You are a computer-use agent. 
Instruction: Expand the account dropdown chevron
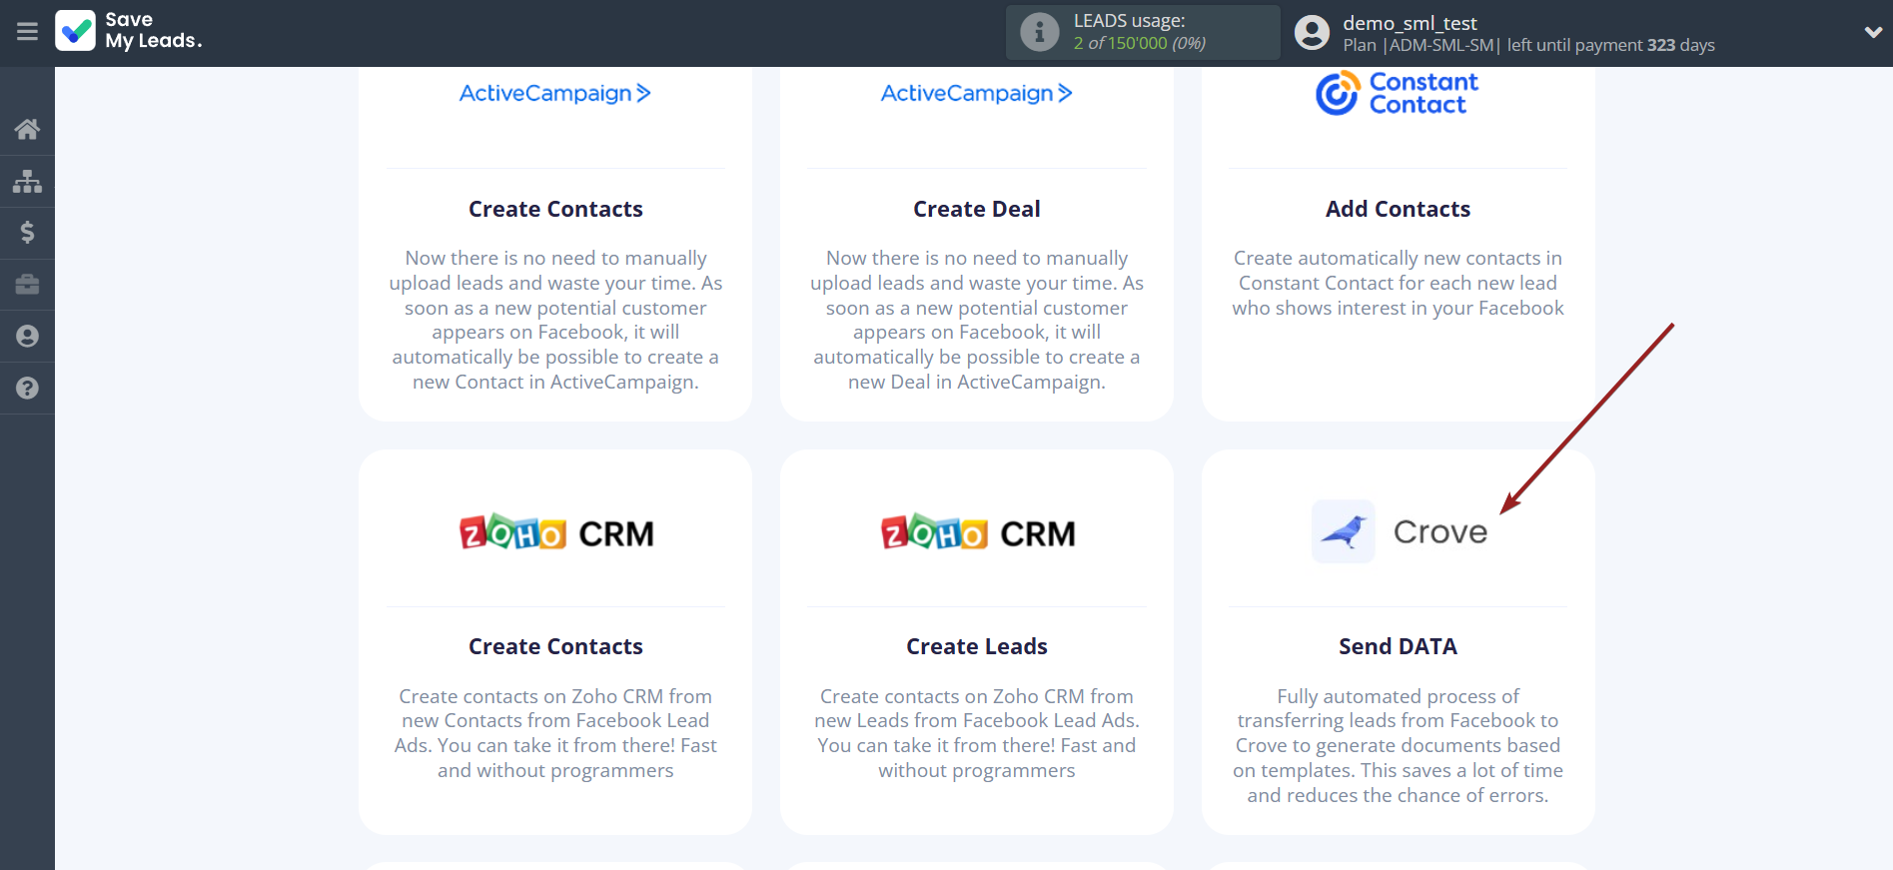pyautogui.click(x=1873, y=32)
